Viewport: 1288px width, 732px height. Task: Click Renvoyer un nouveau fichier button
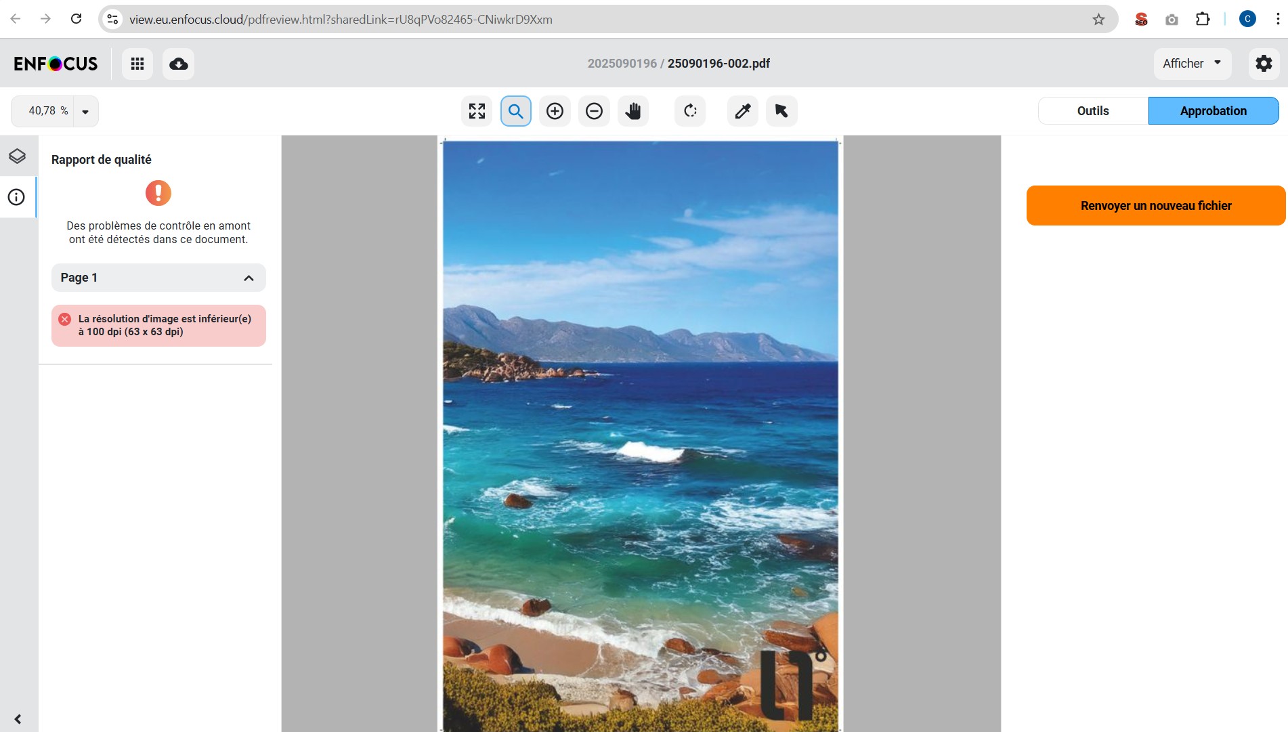pyautogui.click(x=1155, y=206)
